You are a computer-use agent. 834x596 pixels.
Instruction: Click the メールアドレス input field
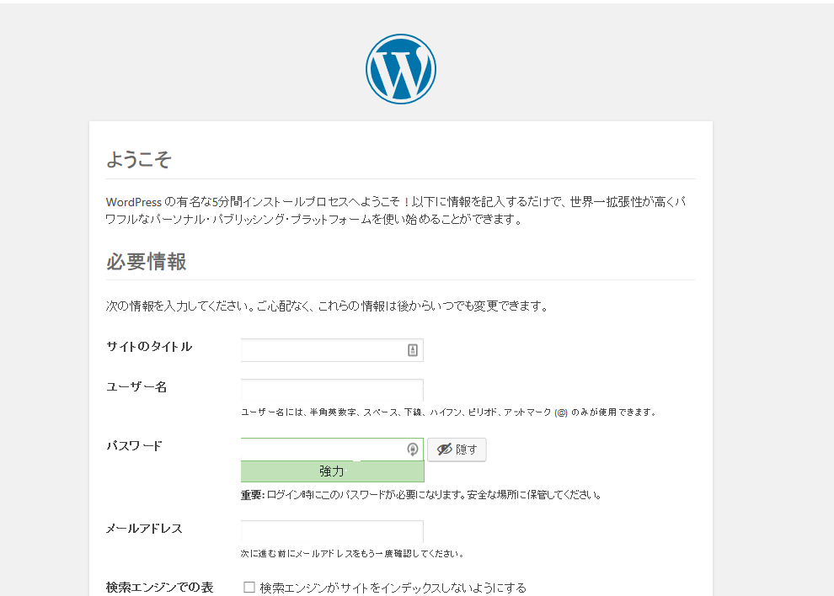pyautogui.click(x=332, y=532)
